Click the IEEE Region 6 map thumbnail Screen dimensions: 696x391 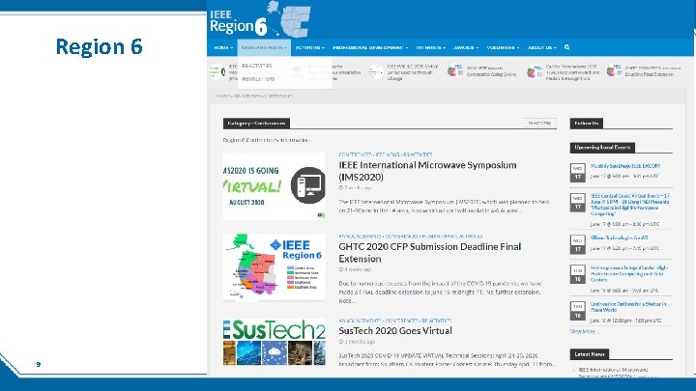[x=274, y=267]
